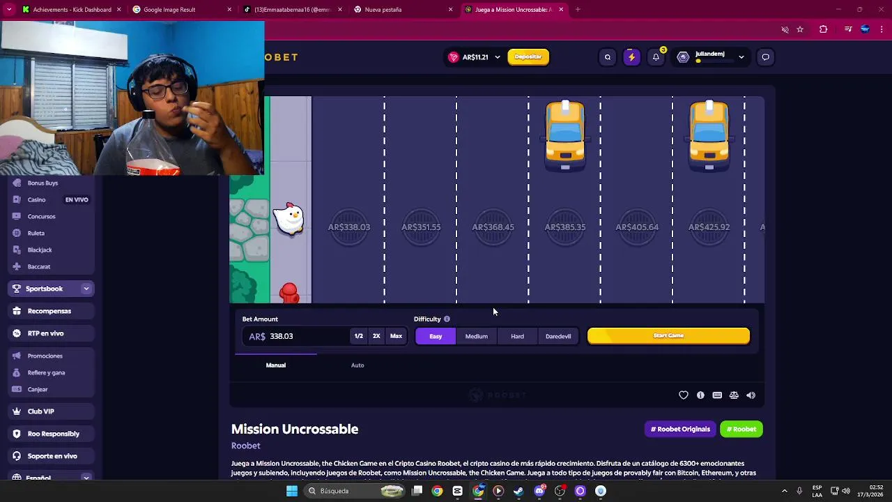892x502 pixels.
Task: Click the Bet Amount input field
Action: (x=296, y=336)
